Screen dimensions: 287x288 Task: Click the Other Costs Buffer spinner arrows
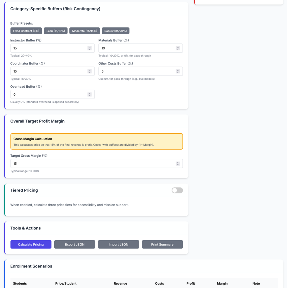pos(178,71)
